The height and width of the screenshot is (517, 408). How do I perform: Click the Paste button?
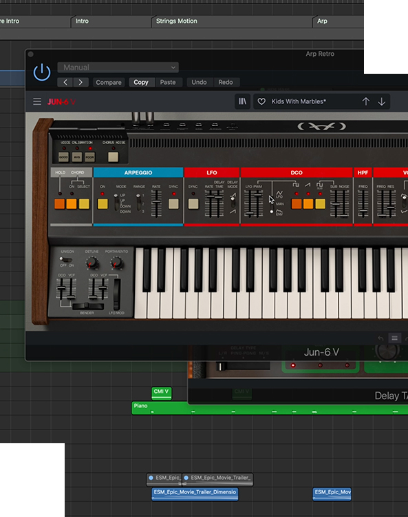pyautogui.click(x=168, y=82)
